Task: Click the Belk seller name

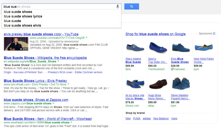Action: click(128, 69)
